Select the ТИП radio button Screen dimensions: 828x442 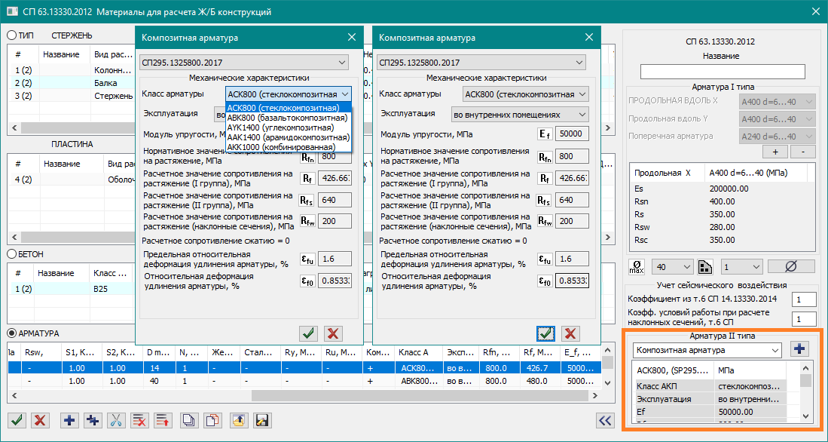[x=12, y=35]
